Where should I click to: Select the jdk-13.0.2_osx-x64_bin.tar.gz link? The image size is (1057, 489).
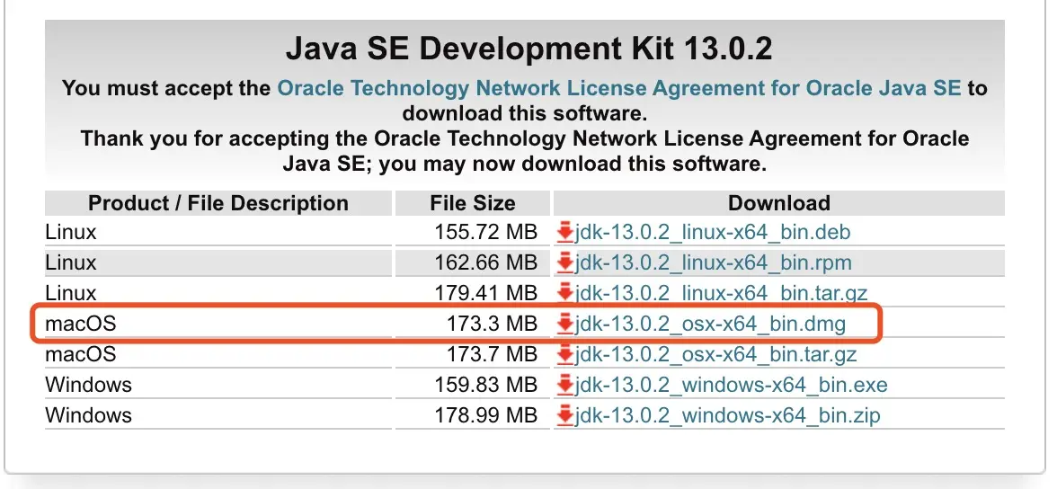pyautogui.click(x=716, y=354)
